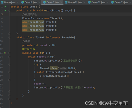Close the Demo.java tab

tap(17, 2)
